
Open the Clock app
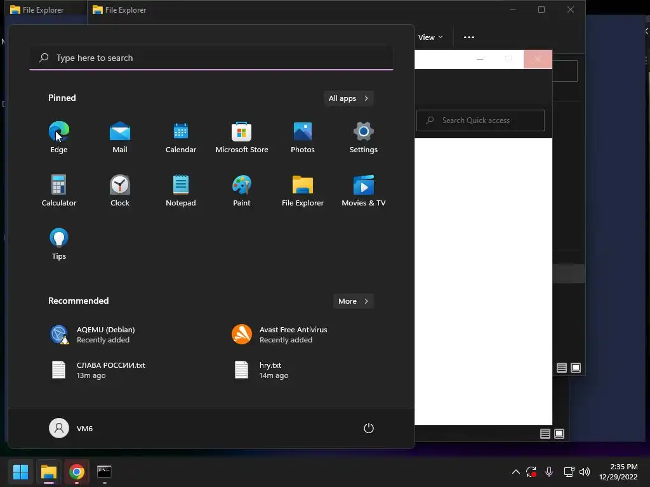[x=120, y=191]
